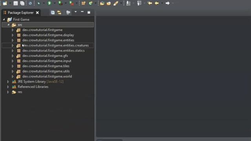Click the Coverage run icon
251x141 pixels.
point(60,3)
